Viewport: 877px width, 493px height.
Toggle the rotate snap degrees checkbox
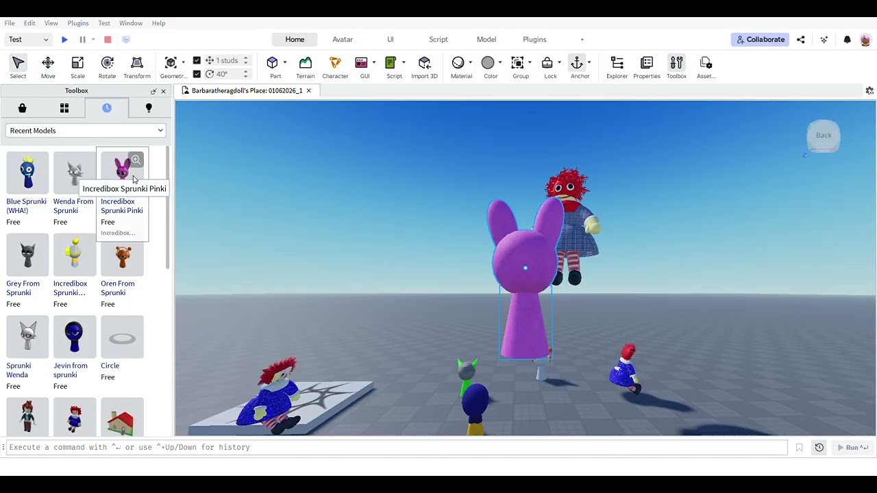tap(197, 74)
